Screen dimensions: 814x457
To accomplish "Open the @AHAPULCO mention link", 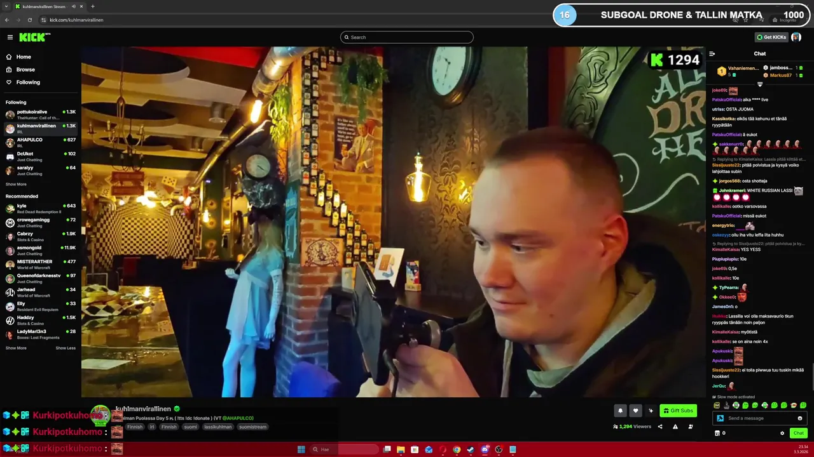I will point(238,418).
